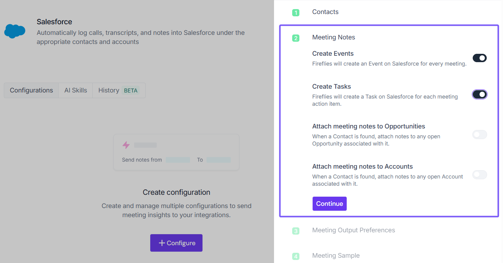Viewport: 503px width, 263px height.
Task: Click the step 1 number badge beside Contacts
Action: point(296,13)
